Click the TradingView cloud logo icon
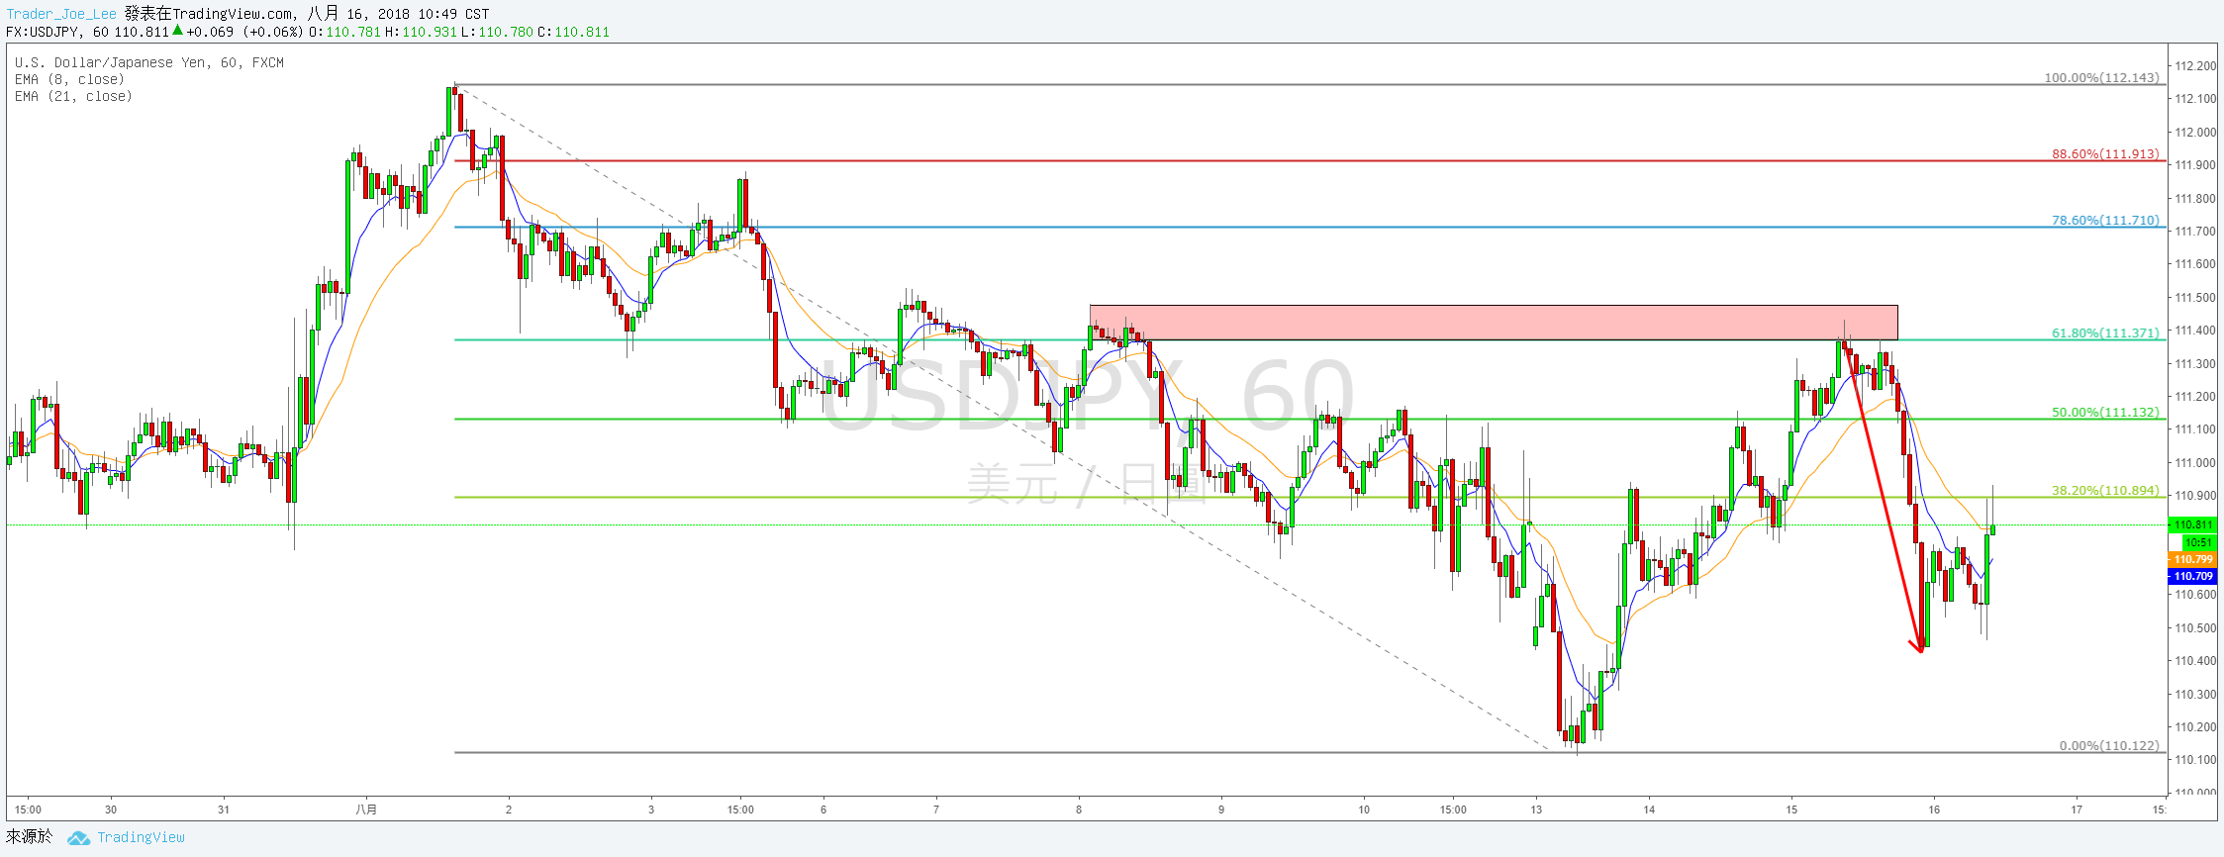 coord(78,838)
